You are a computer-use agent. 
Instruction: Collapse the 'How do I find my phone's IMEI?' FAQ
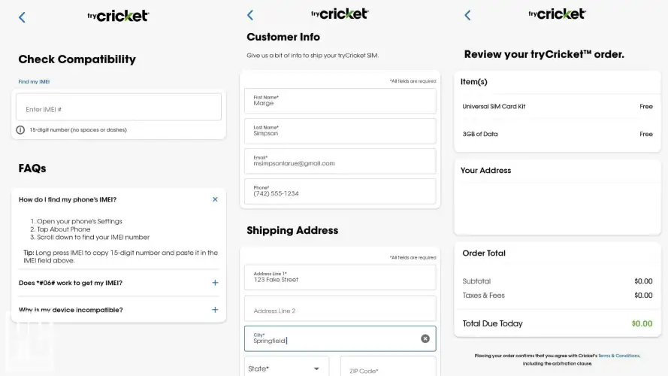click(x=215, y=199)
